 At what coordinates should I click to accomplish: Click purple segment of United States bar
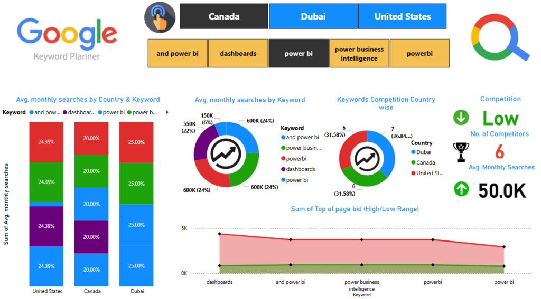(46, 226)
